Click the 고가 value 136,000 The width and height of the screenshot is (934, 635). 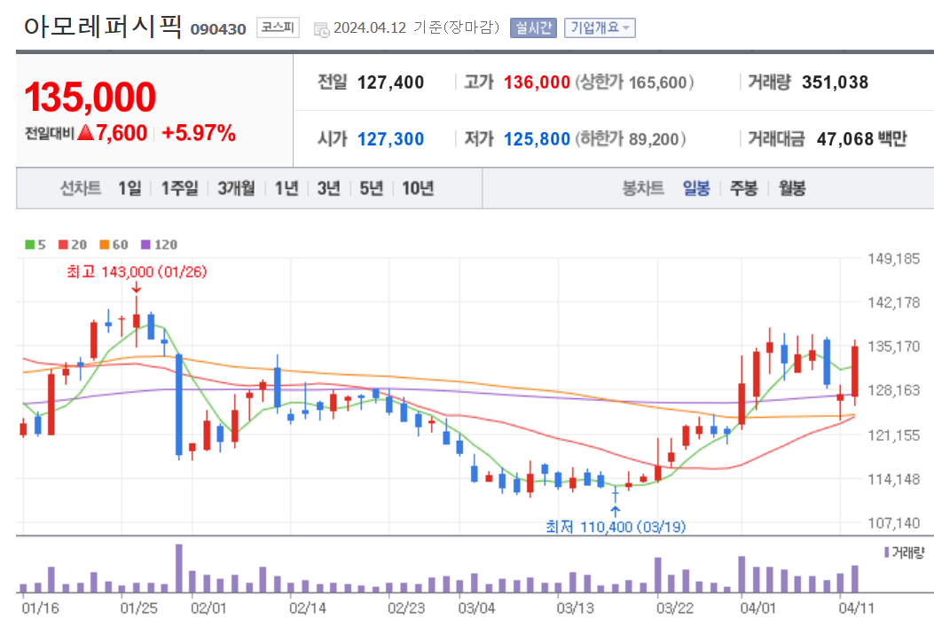537,82
